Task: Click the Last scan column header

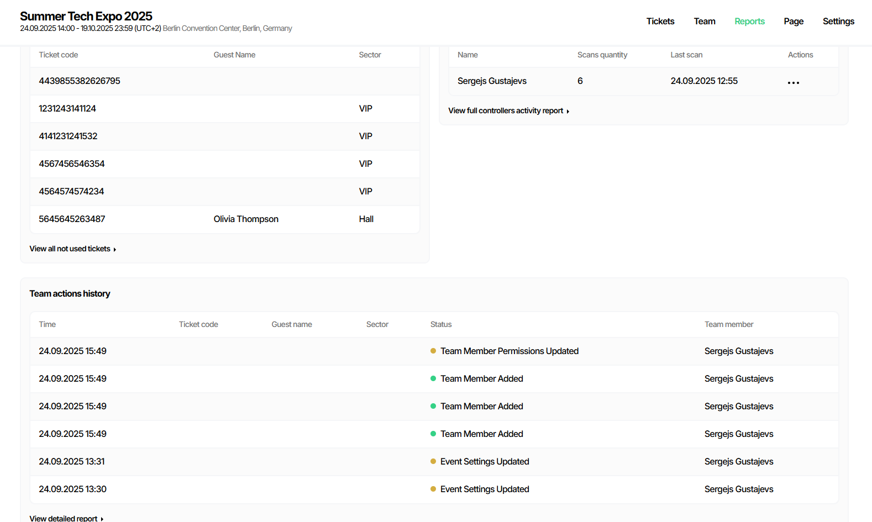Action: 686,55
